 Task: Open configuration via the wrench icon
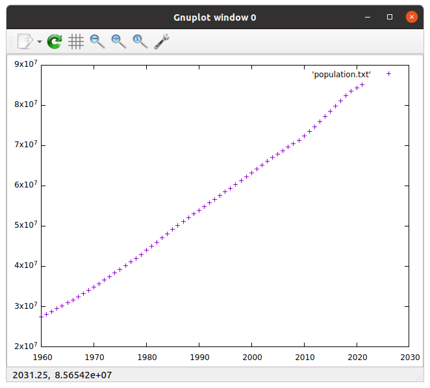pos(162,42)
